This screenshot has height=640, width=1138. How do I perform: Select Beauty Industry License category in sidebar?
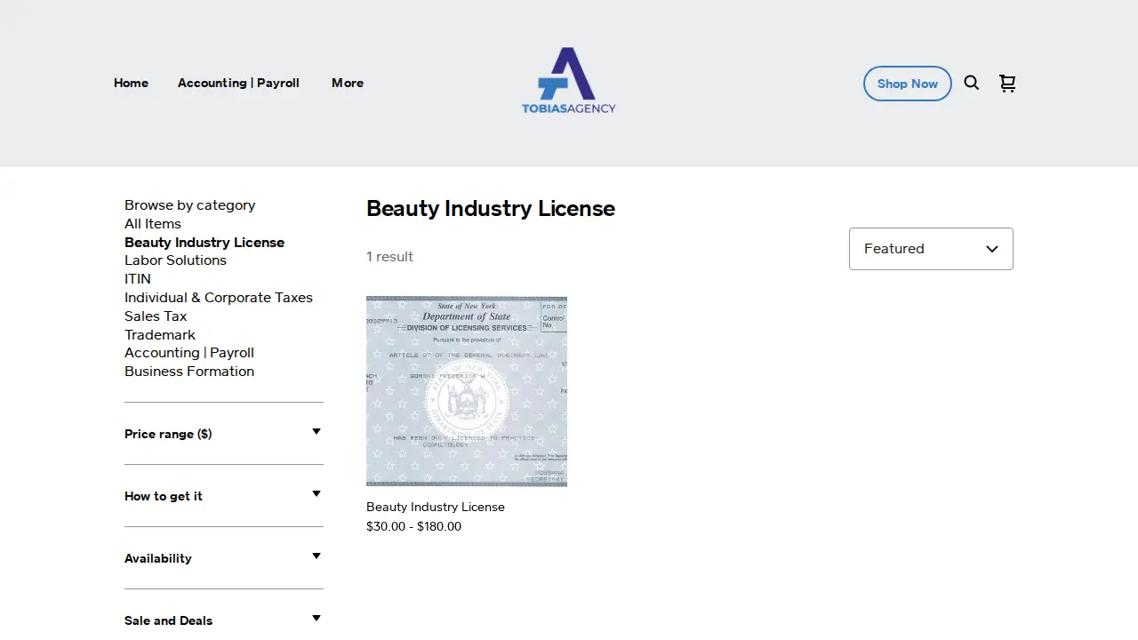(204, 243)
